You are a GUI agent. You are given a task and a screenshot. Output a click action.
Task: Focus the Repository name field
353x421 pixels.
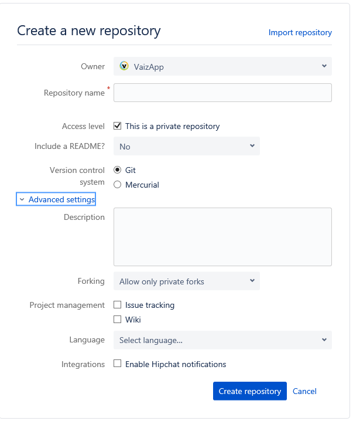coord(222,93)
